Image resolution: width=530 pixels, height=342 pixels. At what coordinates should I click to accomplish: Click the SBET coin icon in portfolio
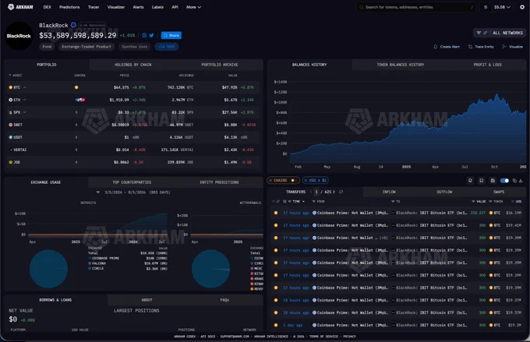(10, 125)
